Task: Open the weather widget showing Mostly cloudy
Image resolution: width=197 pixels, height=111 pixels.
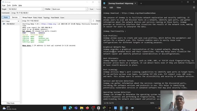Action: (x=10, y=108)
